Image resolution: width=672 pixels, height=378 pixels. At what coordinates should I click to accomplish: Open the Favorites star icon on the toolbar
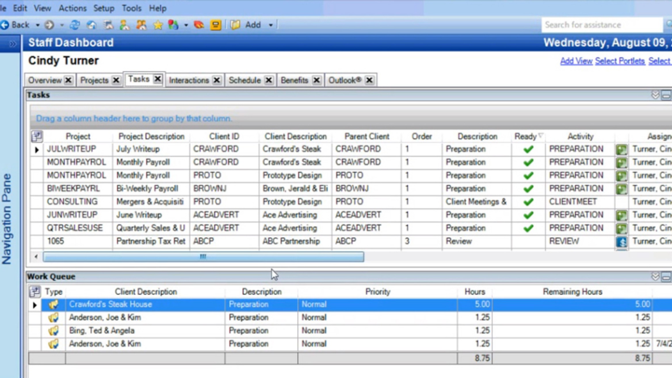click(x=158, y=25)
